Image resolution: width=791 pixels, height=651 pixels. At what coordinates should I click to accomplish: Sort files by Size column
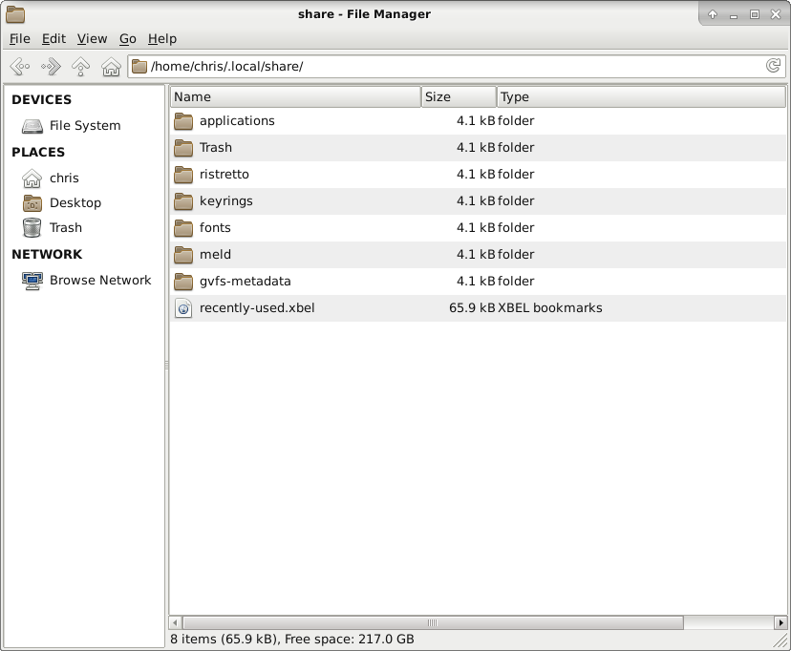click(x=459, y=96)
